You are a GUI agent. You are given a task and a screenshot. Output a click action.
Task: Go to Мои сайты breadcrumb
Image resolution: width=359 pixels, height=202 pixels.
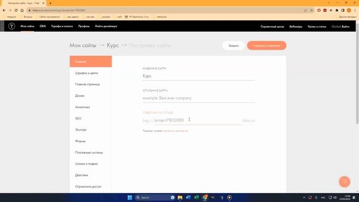(83, 45)
